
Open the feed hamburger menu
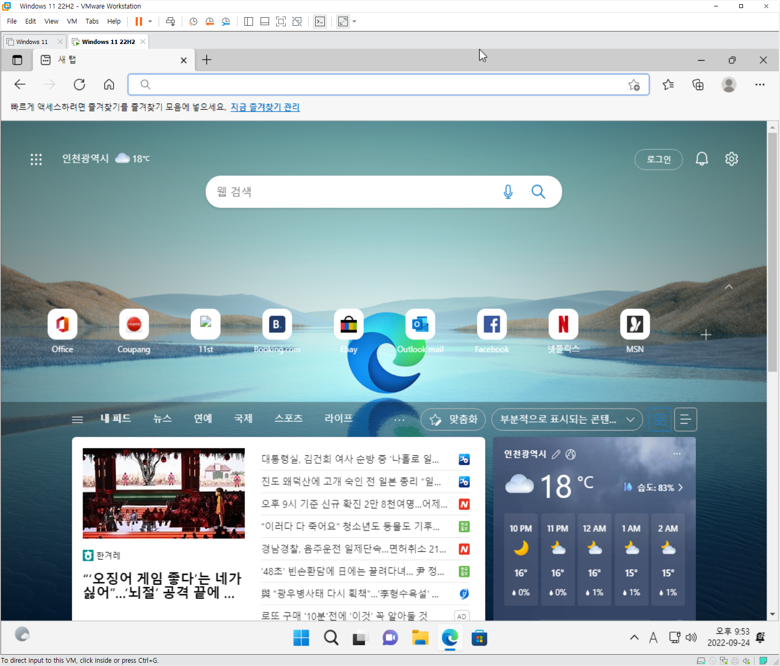77,420
